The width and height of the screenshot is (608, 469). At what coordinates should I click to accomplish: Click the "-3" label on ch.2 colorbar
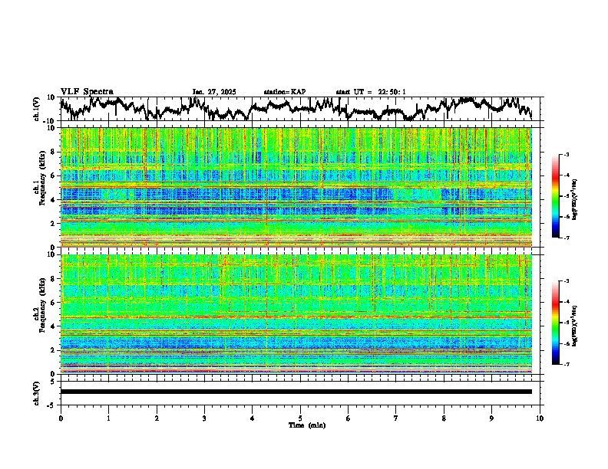(566, 281)
